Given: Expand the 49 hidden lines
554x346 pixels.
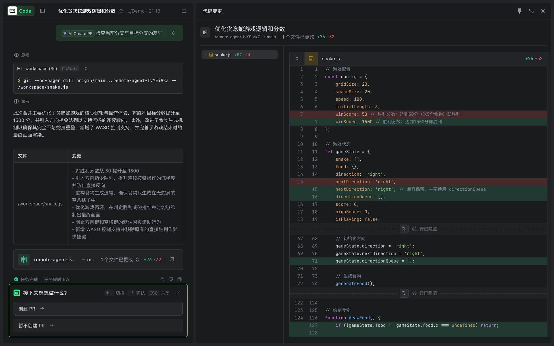Looking at the screenshot, I should coord(404,293).
